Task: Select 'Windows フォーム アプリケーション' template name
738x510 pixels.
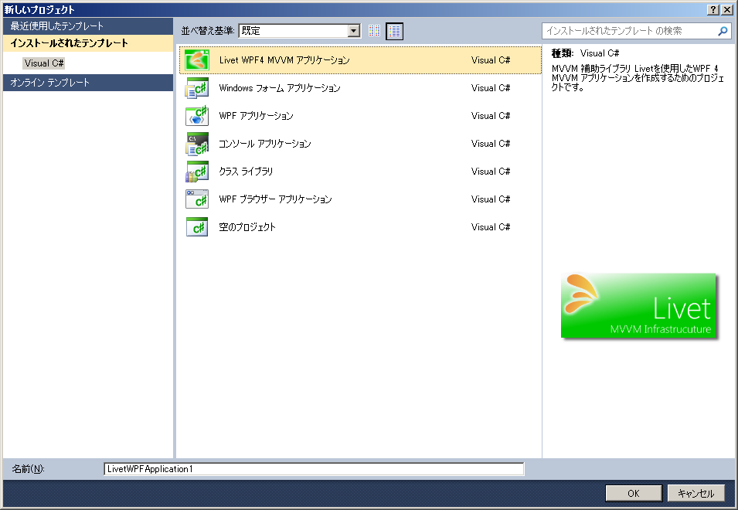Action: click(x=280, y=88)
